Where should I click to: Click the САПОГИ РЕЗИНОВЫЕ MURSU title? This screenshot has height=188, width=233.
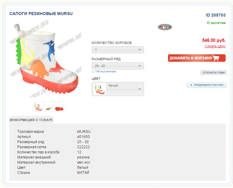[41, 14]
